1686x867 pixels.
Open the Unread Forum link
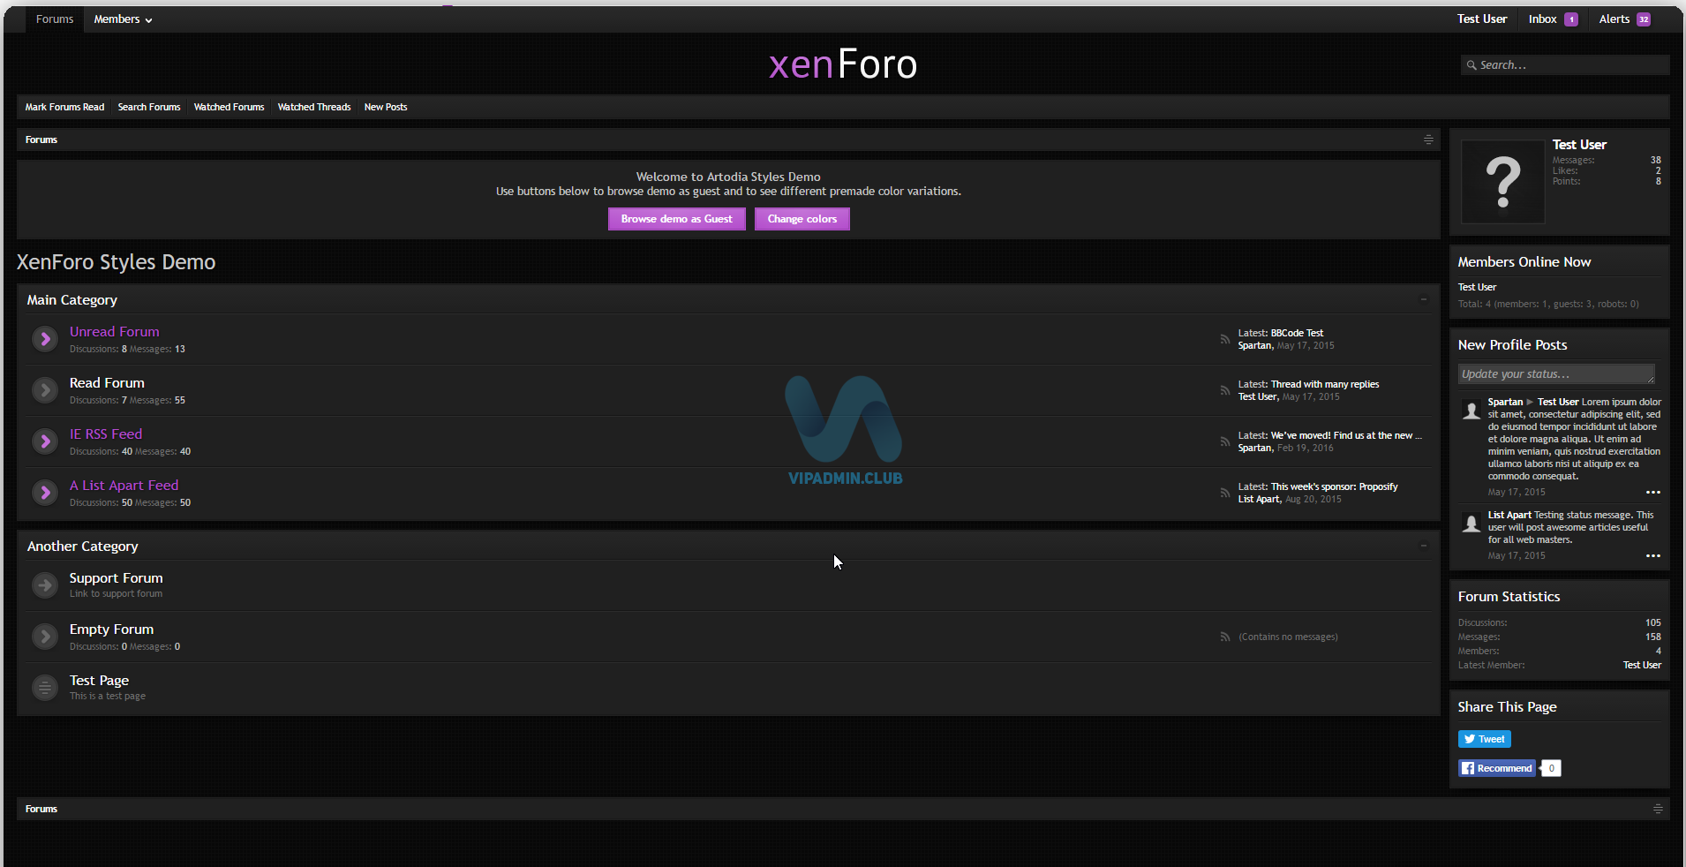(115, 332)
